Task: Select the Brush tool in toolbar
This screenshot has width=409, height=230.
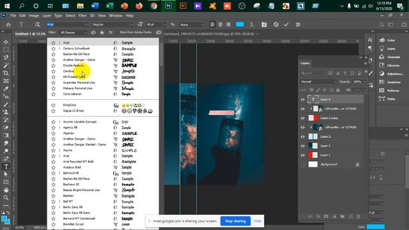Action: 6,104
